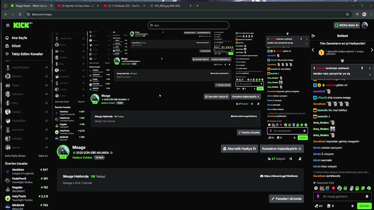Expand the pinned message chevron
The width and height of the screenshot is (374, 210).
pyautogui.click(x=370, y=75)
